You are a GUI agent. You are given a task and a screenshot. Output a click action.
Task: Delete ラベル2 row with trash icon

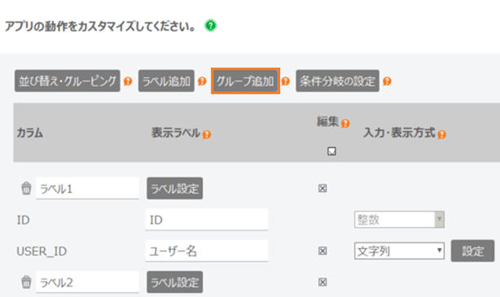tap(26, 282)
